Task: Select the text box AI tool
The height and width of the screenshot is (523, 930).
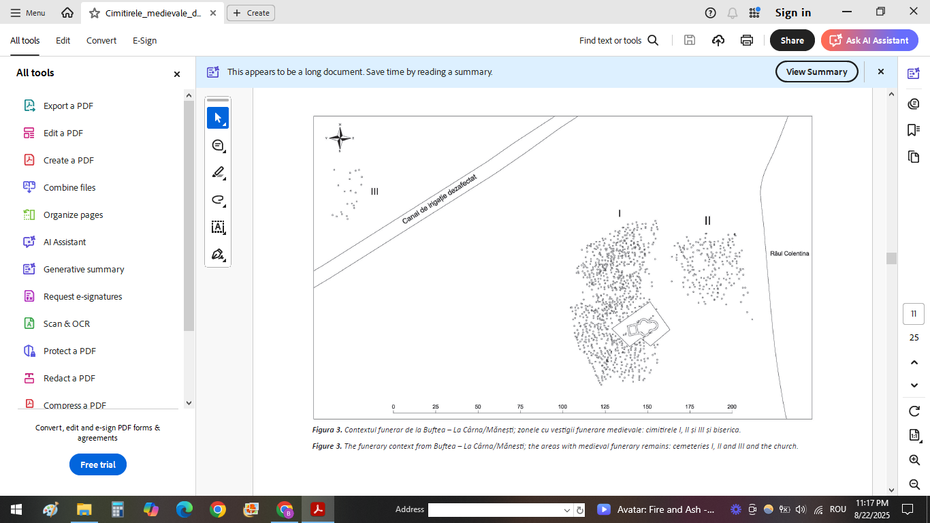Action: coord(218,227)
